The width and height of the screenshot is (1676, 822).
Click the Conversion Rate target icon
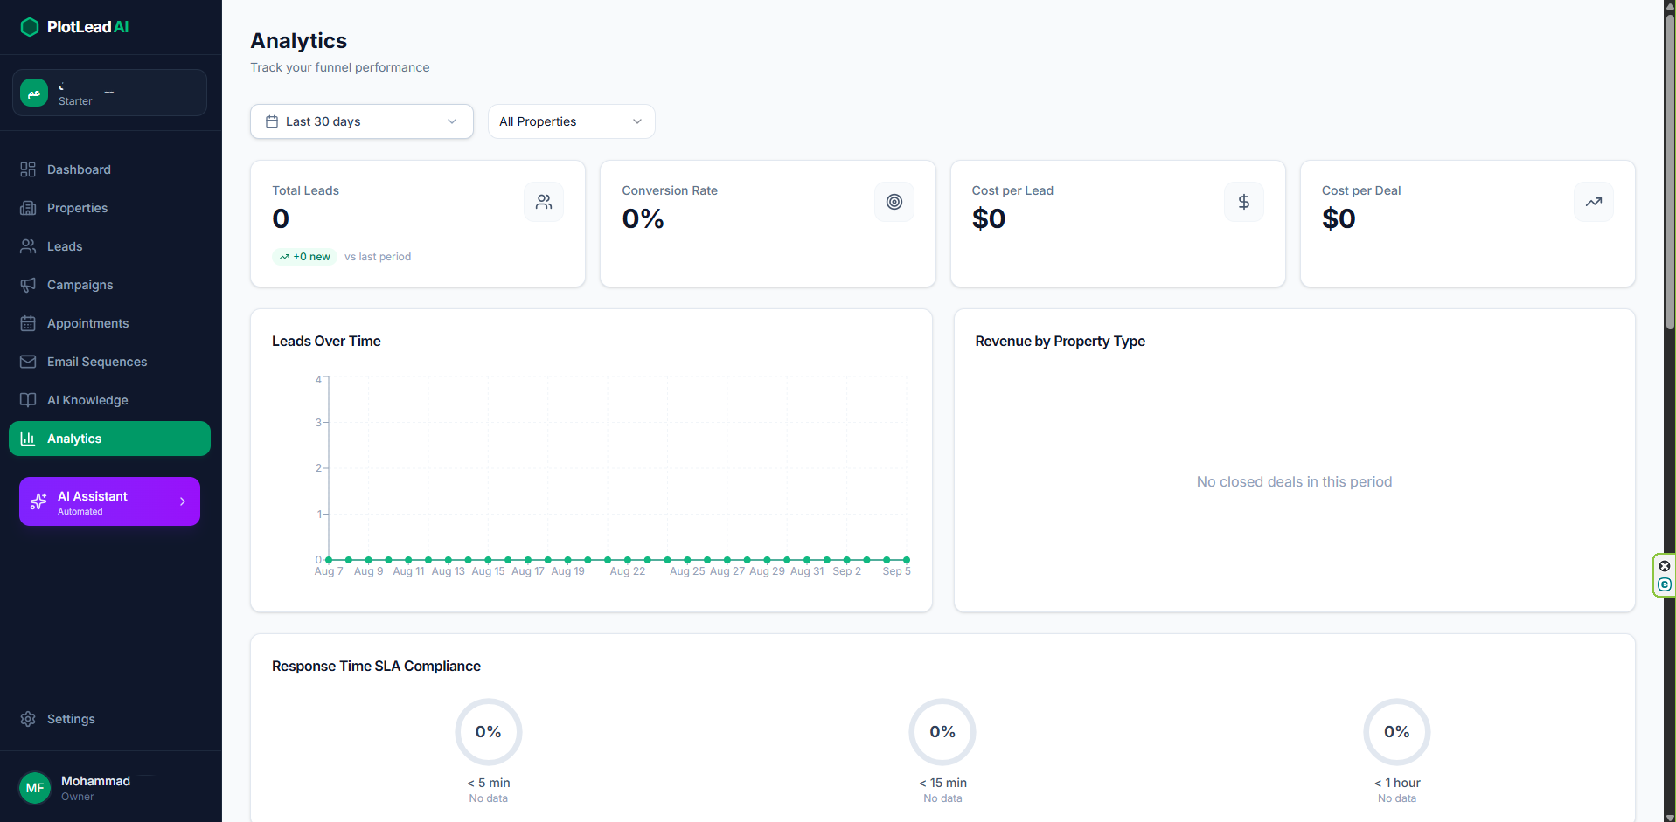coord(894,202)
